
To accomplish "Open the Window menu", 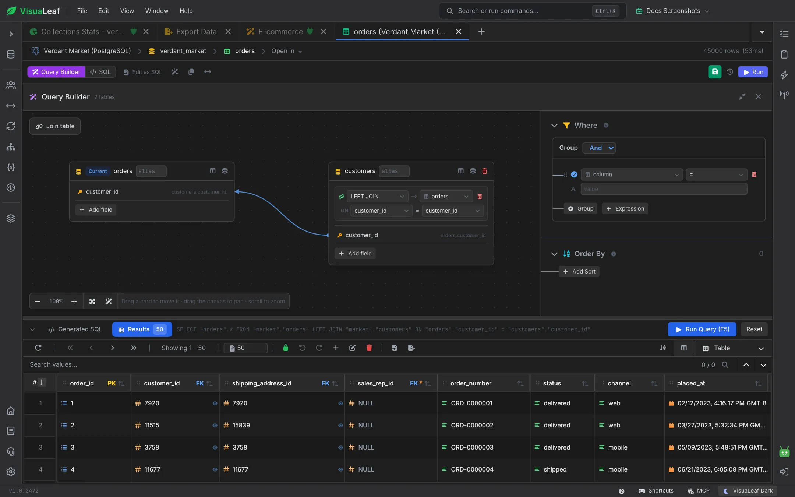I will [157, 11].
